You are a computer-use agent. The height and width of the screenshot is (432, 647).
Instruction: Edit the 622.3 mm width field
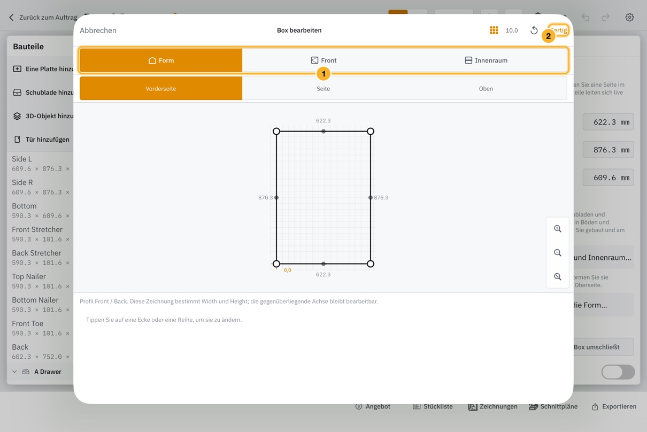click(609, 122)
